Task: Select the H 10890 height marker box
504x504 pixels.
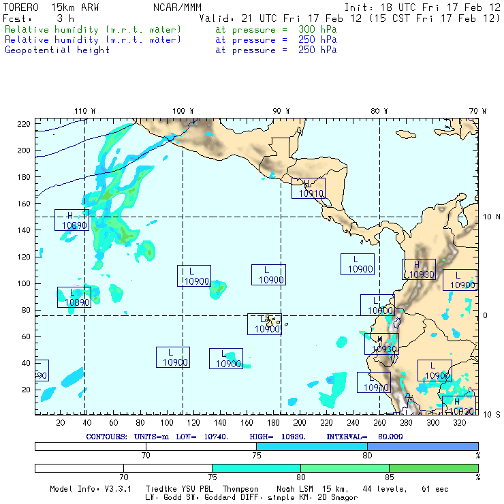Action: pos(72,220)
